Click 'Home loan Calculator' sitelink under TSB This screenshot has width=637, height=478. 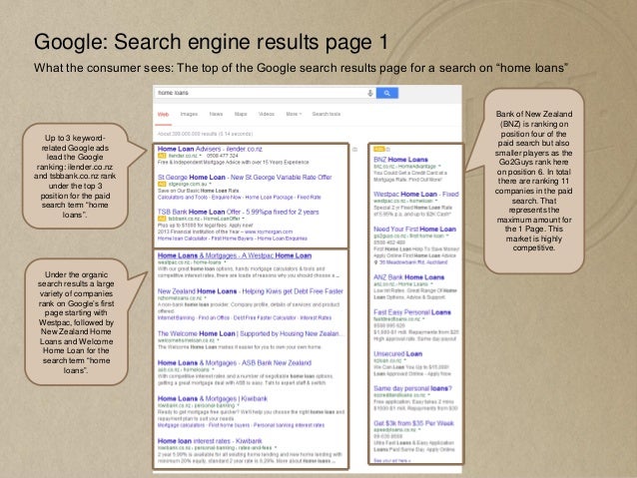click(183, 239)
